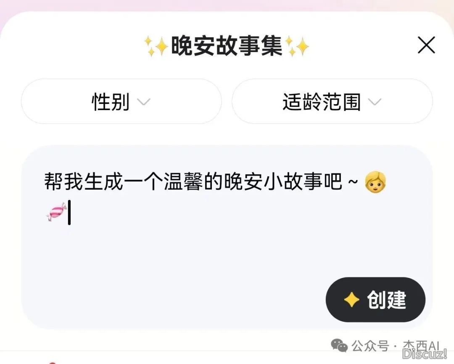Click the WeChat logo icon in watermark
This screenshot has height=364, width=454.
tap(339, 345)
